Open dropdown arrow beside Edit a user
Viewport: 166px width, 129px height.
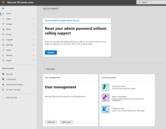click(x=77, y=122)
